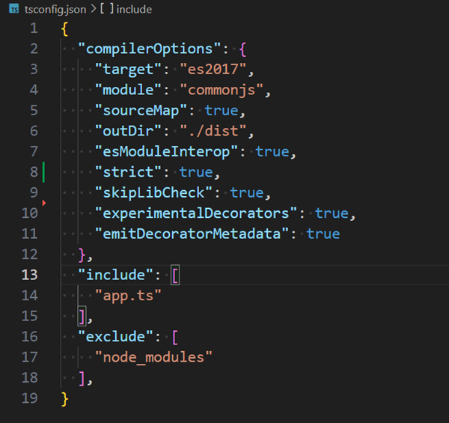Click the true value of experimentalDecorators
The image size is (449, 423).
coord(332,213)
